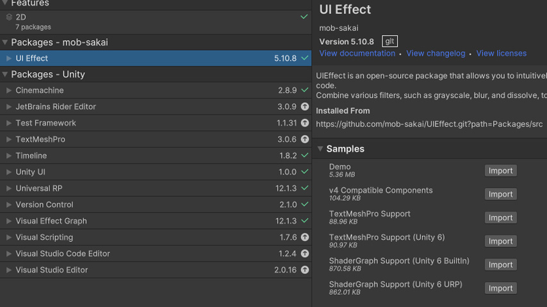The height and width of the screenshot is (307, 547).
Task: Collapse the Samples section
Action: coord(320,149)
